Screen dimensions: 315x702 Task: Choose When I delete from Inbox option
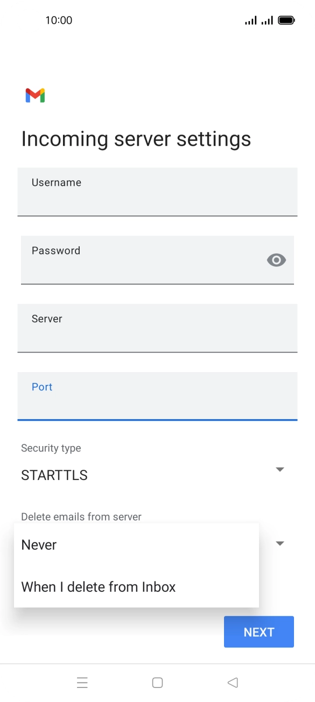pyautogui.click(x=97, y=587)
